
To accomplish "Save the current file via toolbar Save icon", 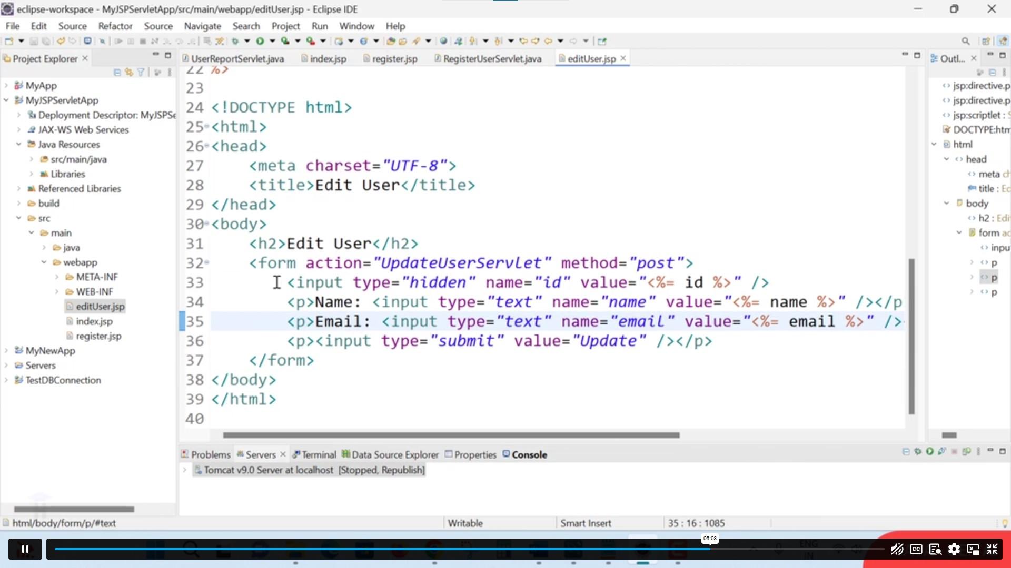I will click(33, 40).
